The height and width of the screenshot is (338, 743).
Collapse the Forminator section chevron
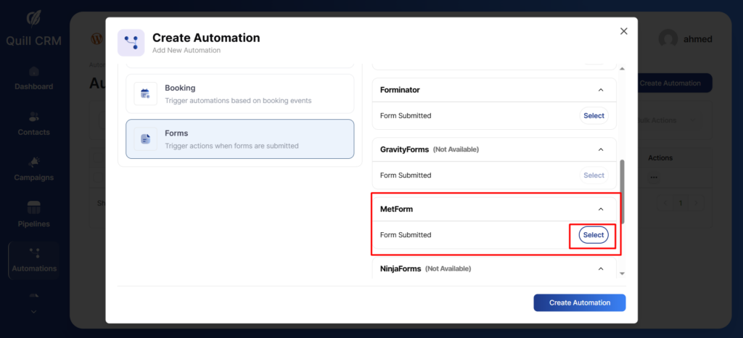tap(600, 90)
